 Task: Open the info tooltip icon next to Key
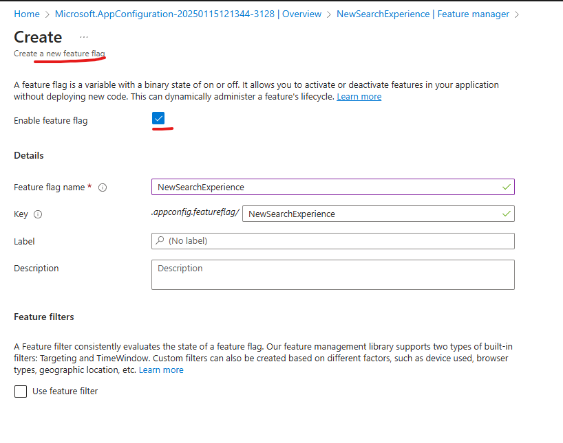tap(39, 214)
